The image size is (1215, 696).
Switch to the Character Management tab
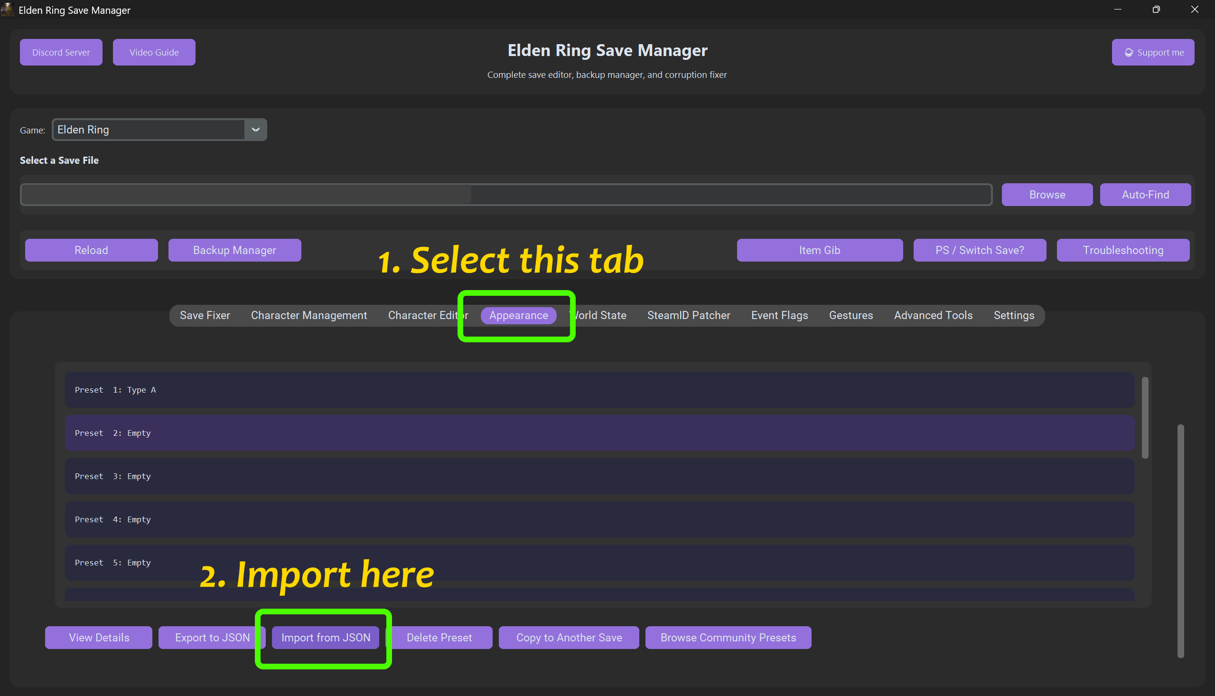[x=309, y=316]
